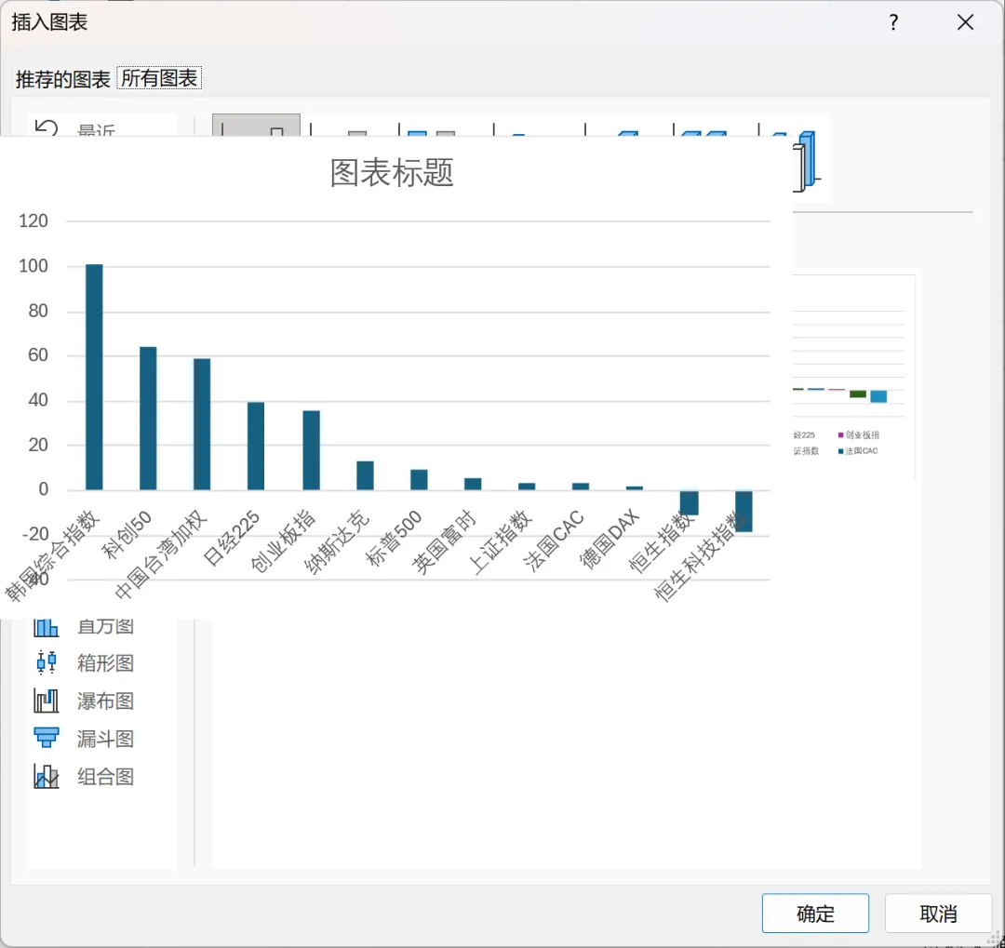Click the 取消 button
This screenshot has height=948, width=1005.
coord(938,913)
